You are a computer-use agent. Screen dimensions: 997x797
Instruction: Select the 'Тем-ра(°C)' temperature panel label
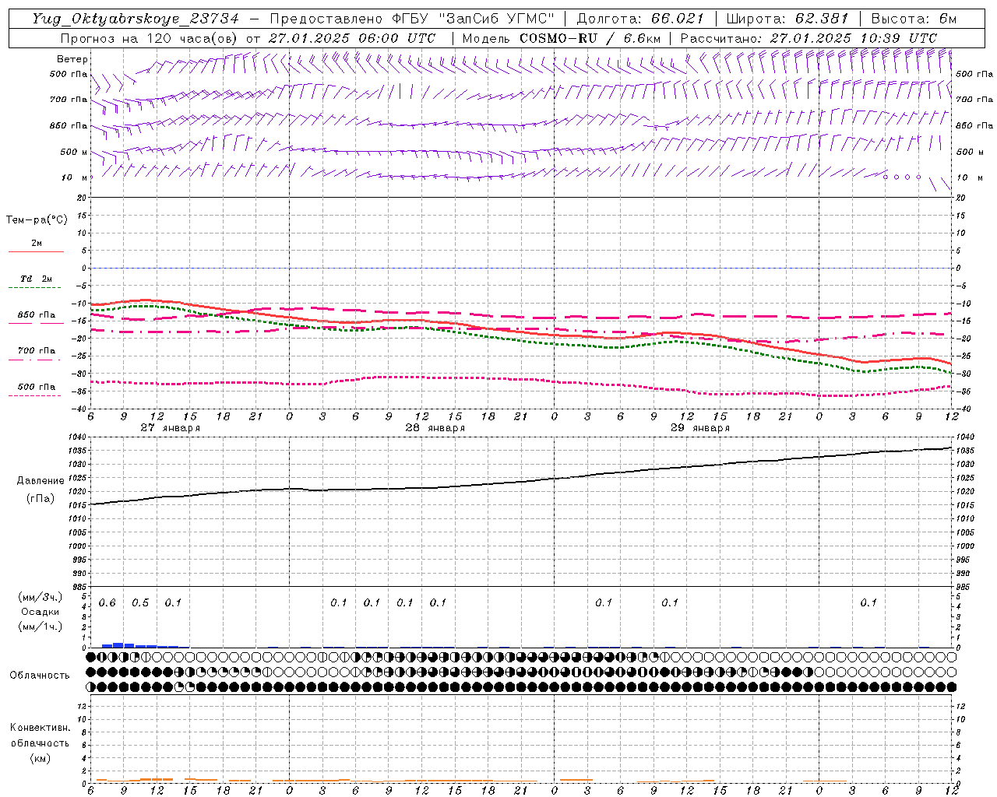37,220
